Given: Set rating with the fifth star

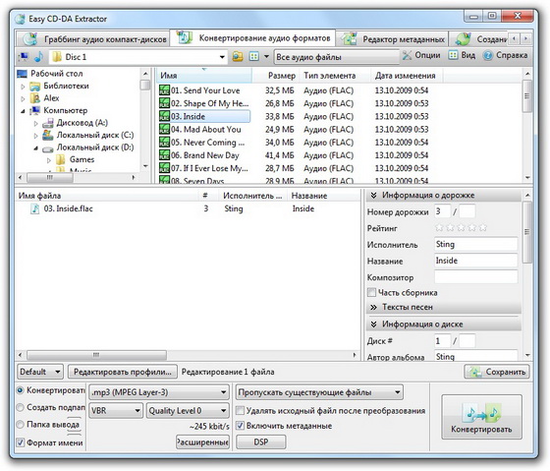Looking at the screenshot, I should click(x=483, y=228).
